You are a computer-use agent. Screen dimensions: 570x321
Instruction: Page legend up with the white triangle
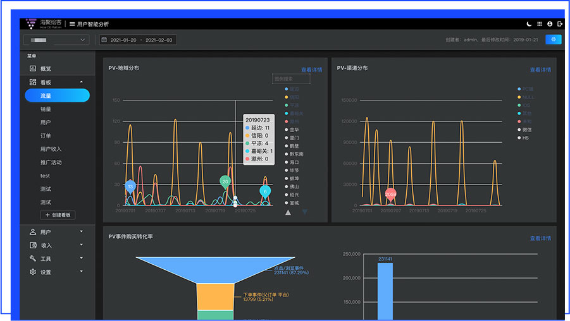point(288,212)
